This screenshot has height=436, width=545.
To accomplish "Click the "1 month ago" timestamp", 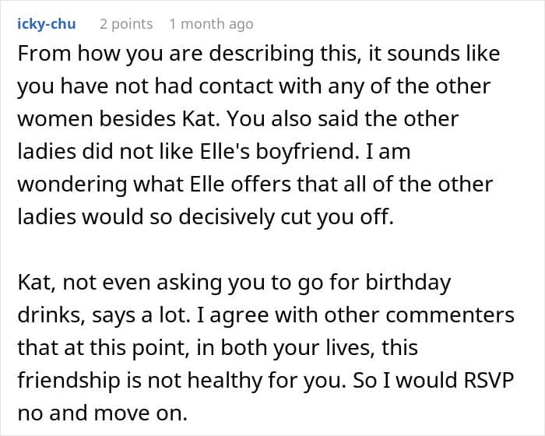I will tap(211, 24).
